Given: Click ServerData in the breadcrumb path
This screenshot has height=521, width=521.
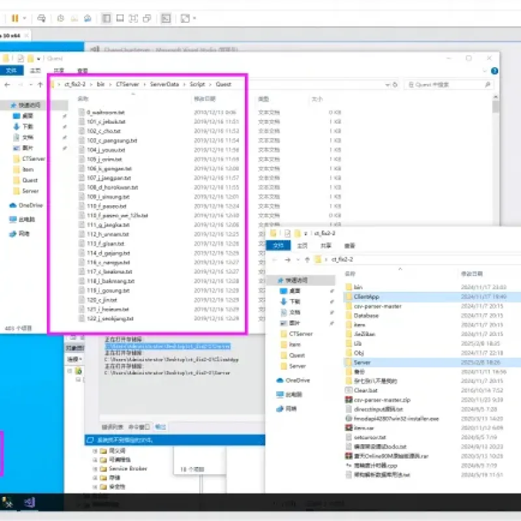Looking at the screenshot, I should 165,85.
